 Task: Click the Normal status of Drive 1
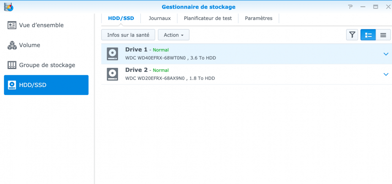coord(161,50)
